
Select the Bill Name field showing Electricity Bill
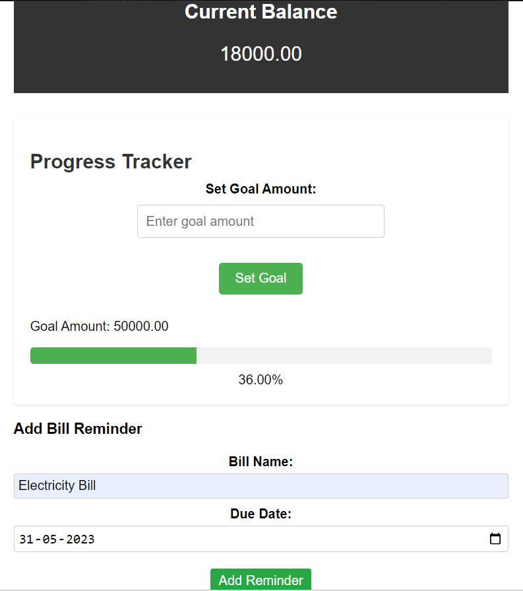point(261,485)
